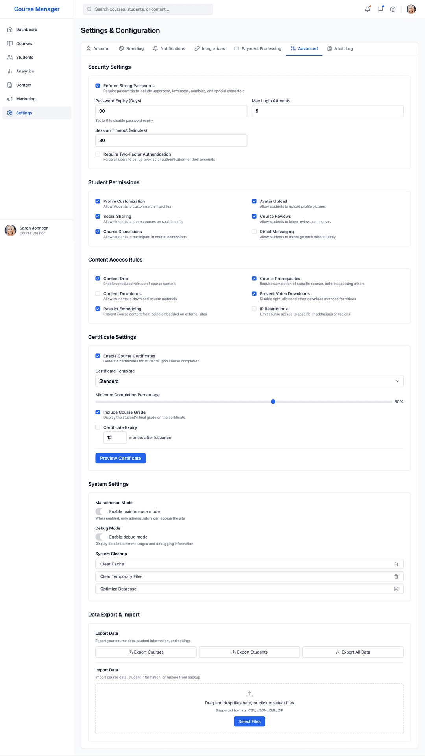Uncheck the Content Drip checkbox
The width and height of the screenshot is (425, 756).
tap(98, 279)
